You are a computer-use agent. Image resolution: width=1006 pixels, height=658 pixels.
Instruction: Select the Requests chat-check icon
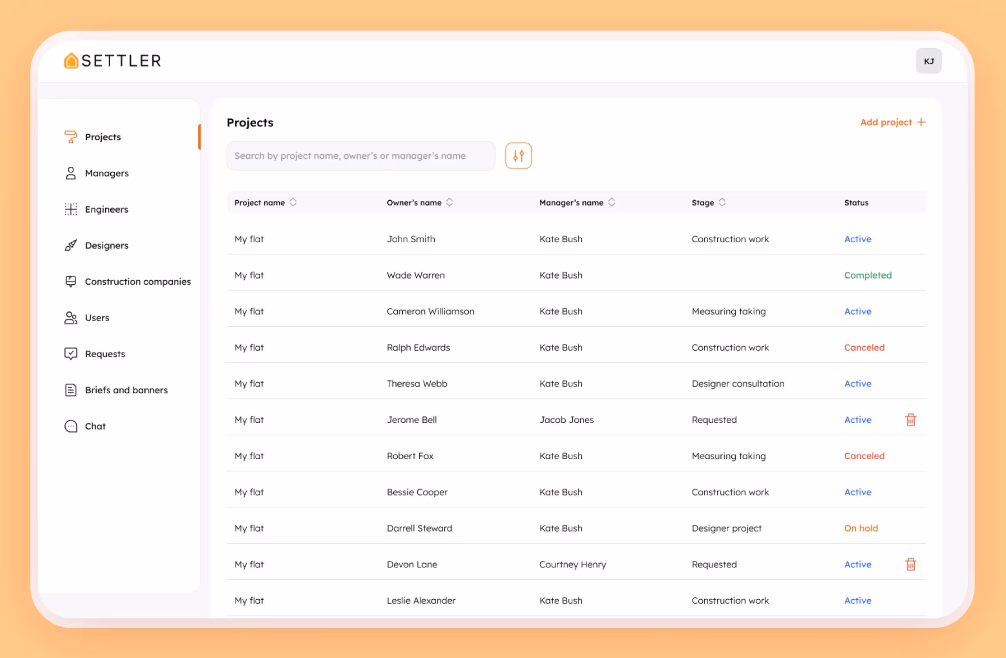point(71,353)
